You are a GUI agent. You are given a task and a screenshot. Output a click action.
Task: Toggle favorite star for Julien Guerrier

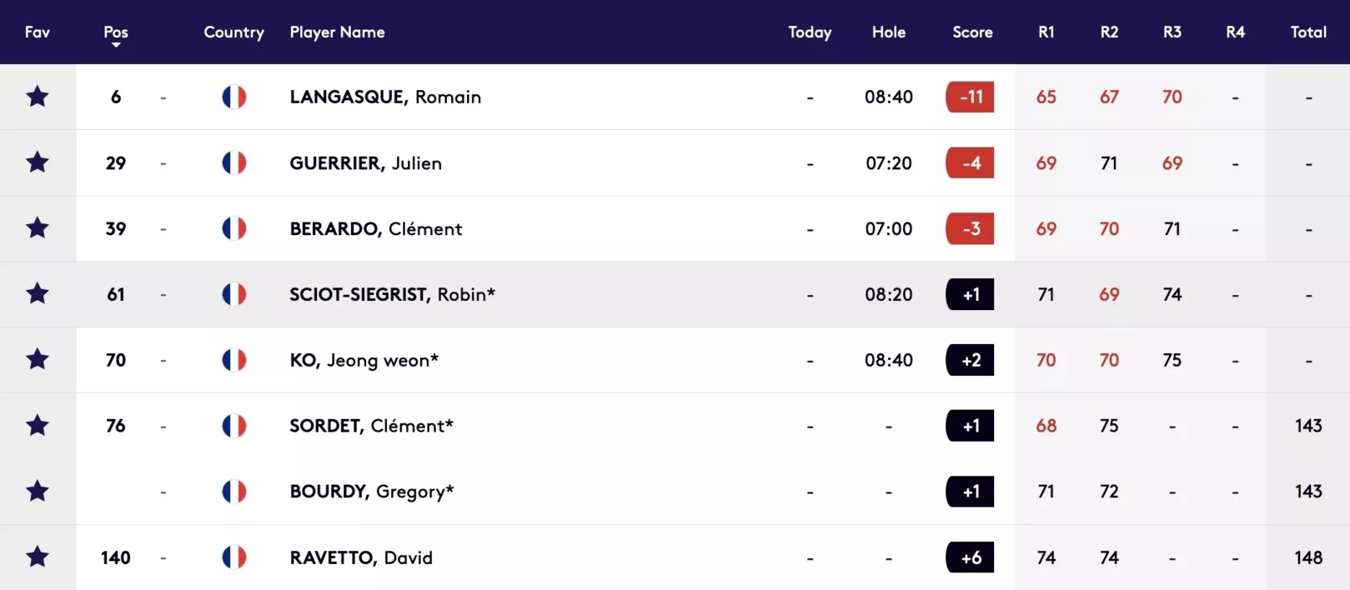click(38, 162)
